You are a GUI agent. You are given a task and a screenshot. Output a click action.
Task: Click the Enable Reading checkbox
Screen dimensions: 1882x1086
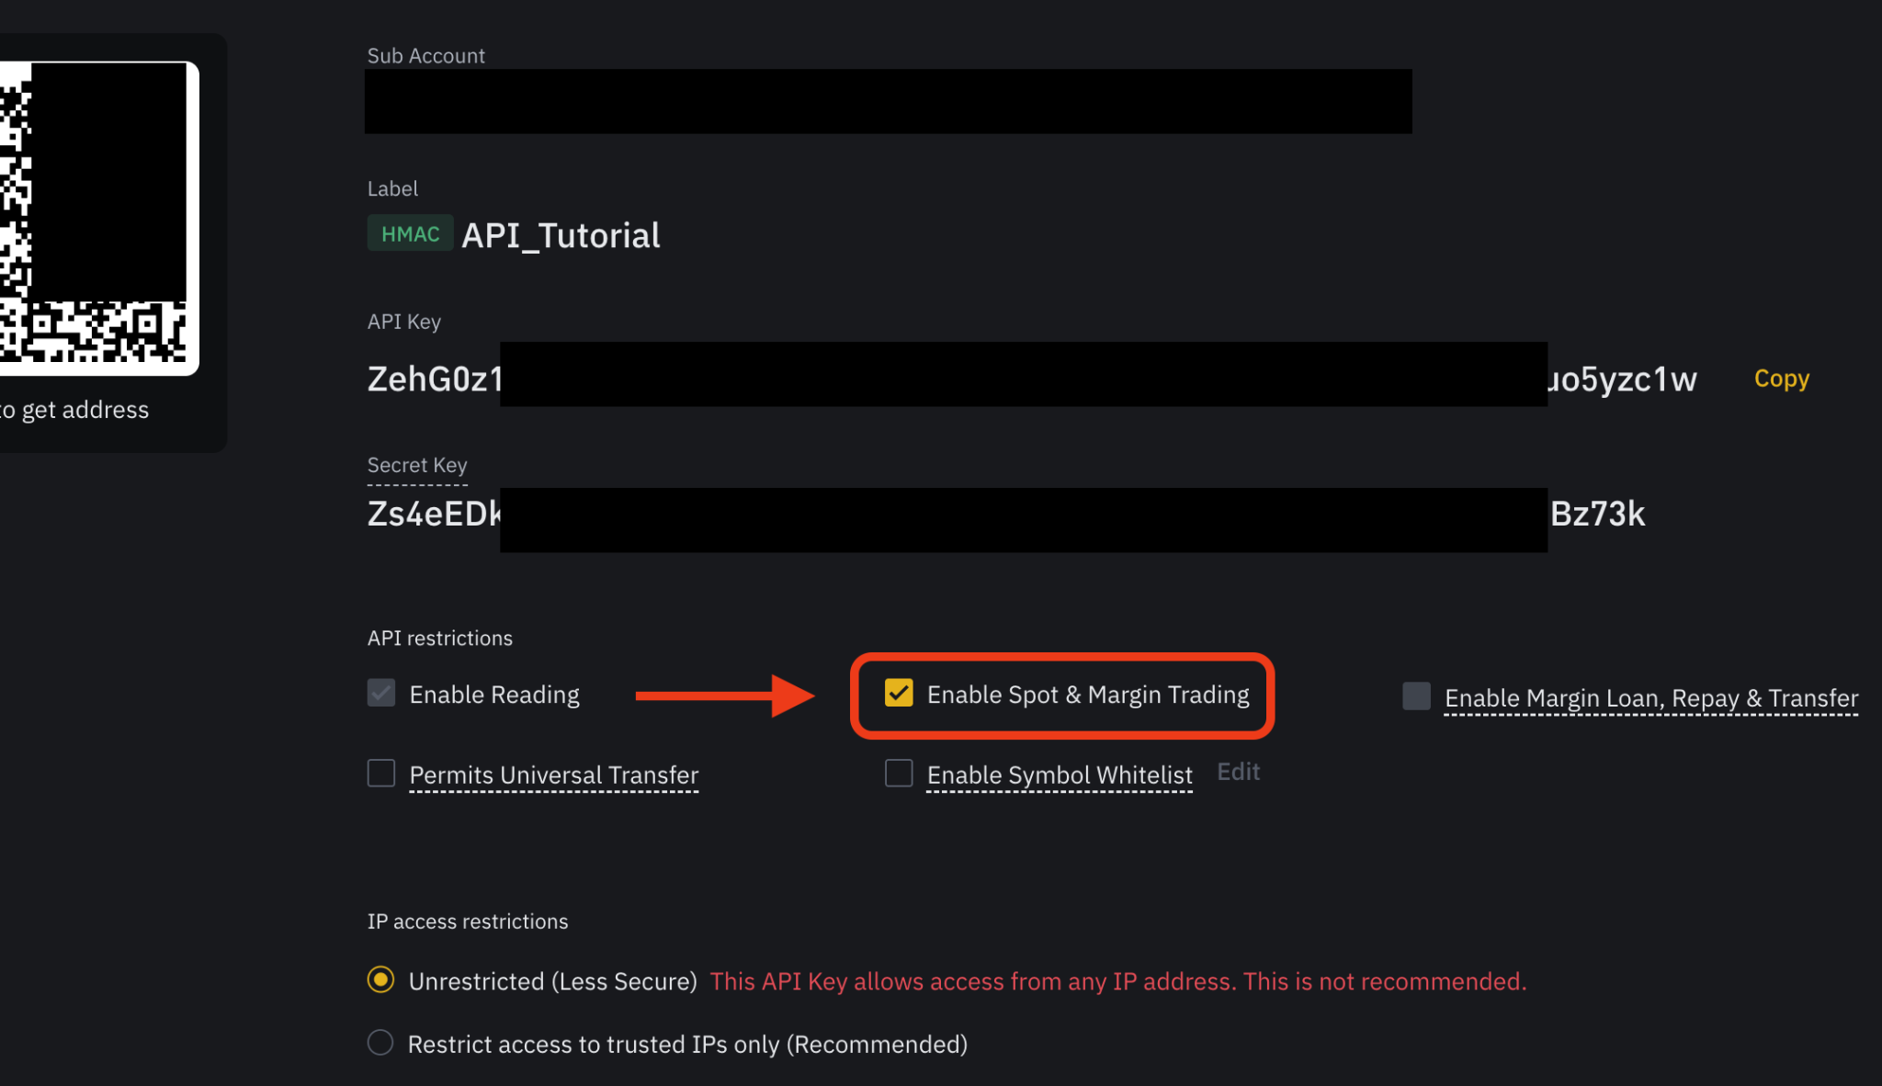click(380, 693)
